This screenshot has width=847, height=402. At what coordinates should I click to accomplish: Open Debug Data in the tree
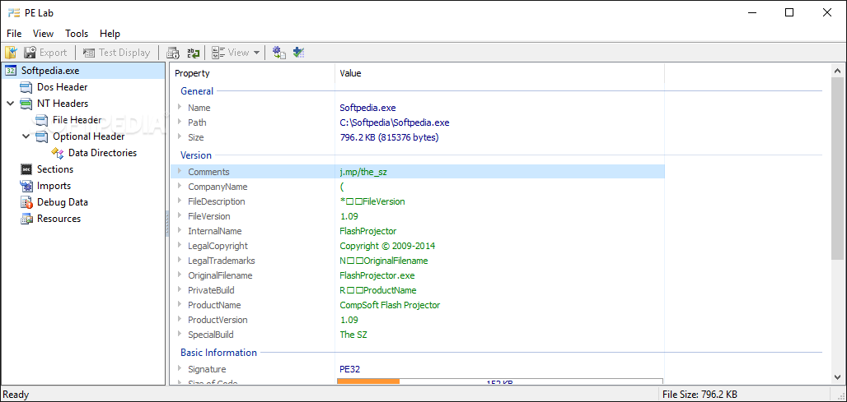(x=62, y=202)
